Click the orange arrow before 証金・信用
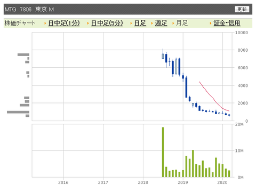 211,23
